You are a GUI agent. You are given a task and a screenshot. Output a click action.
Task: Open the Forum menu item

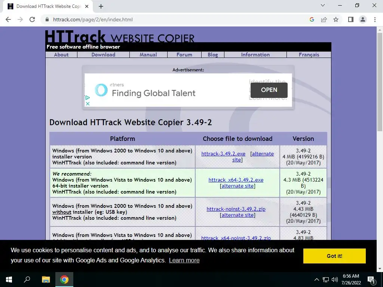tap(184, 55)
